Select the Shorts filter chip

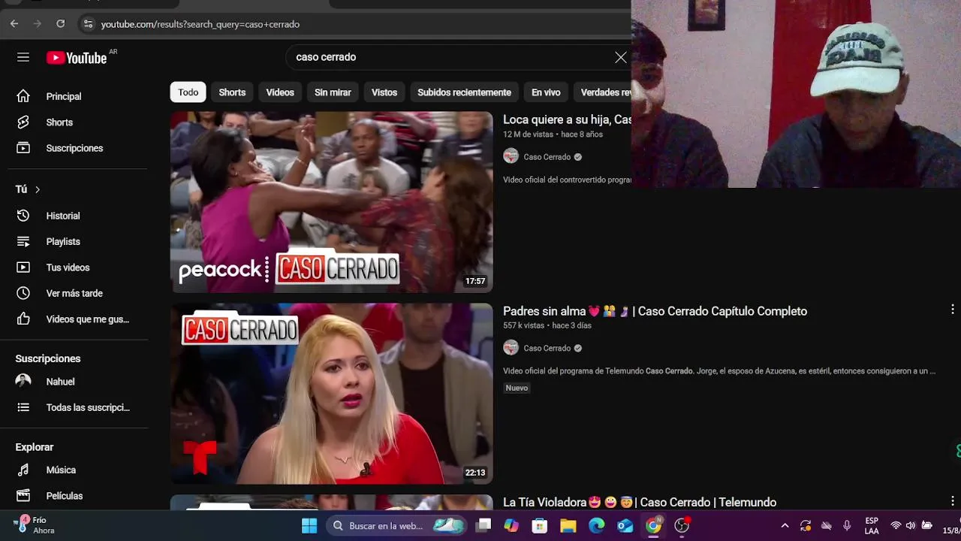coord(232,92)
